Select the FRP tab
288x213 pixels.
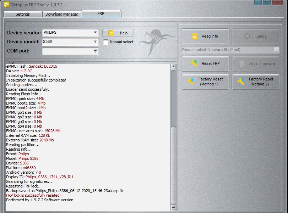tap(101, 14)
